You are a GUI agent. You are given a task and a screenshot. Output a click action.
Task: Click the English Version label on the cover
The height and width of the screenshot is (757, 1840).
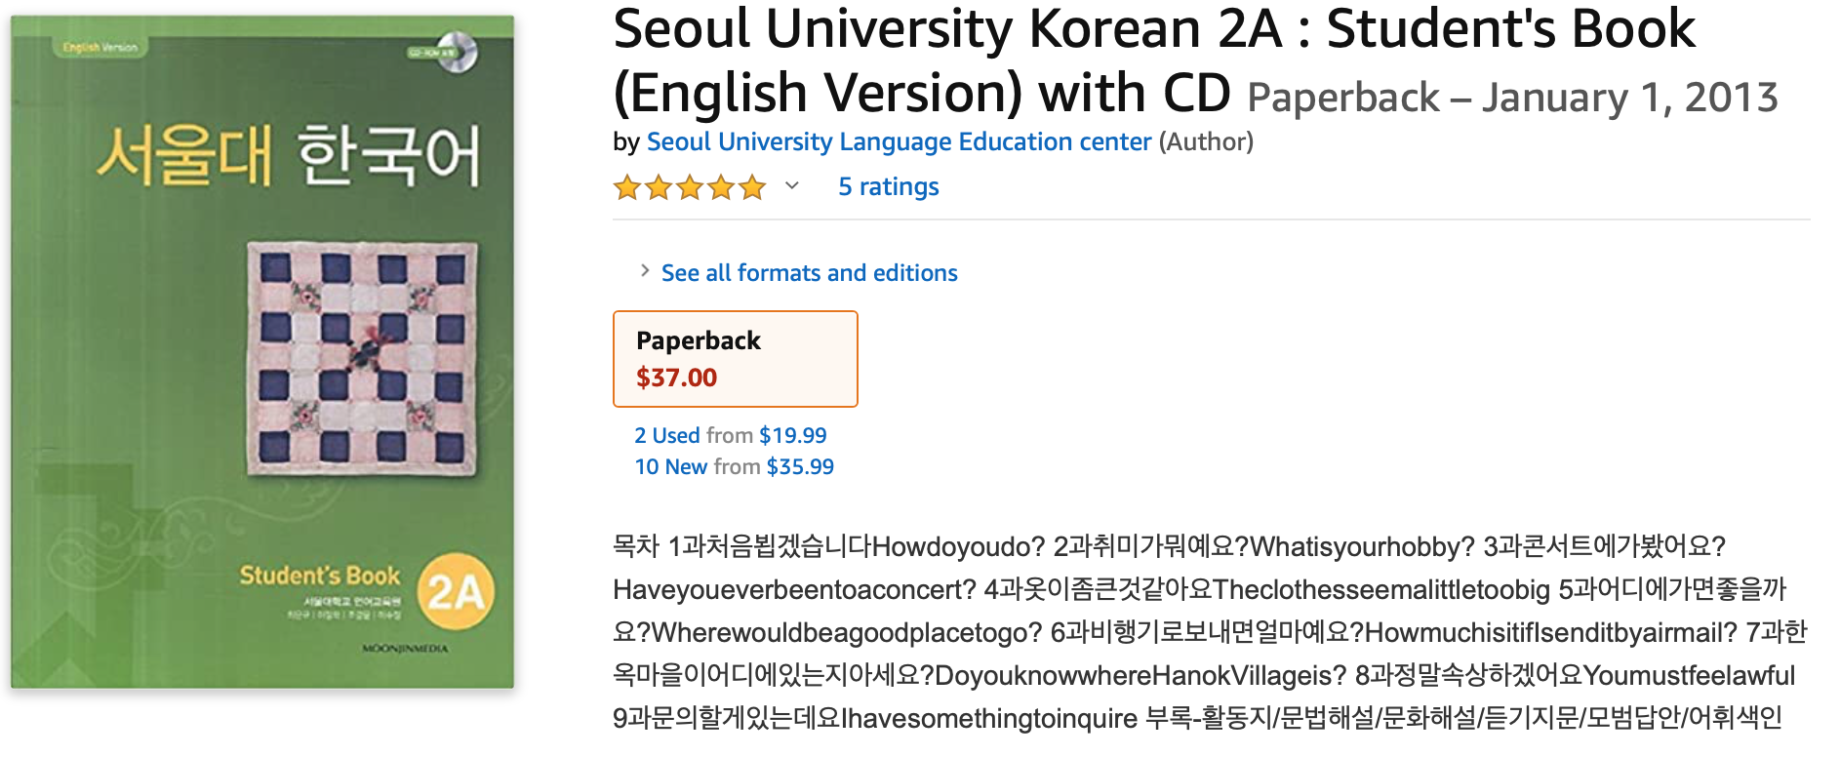click(x=100, y=47)
